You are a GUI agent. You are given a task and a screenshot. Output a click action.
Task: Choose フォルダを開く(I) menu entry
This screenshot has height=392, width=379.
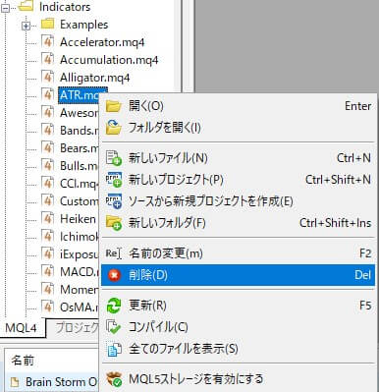[x=238, y=128]
